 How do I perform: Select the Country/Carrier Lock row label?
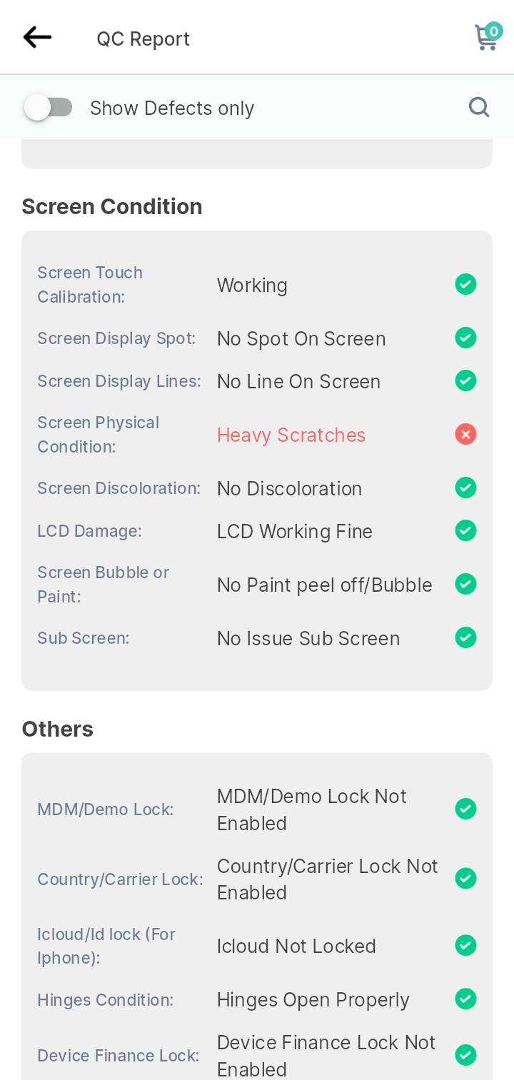pyautogui.click(x=120, y=879)
